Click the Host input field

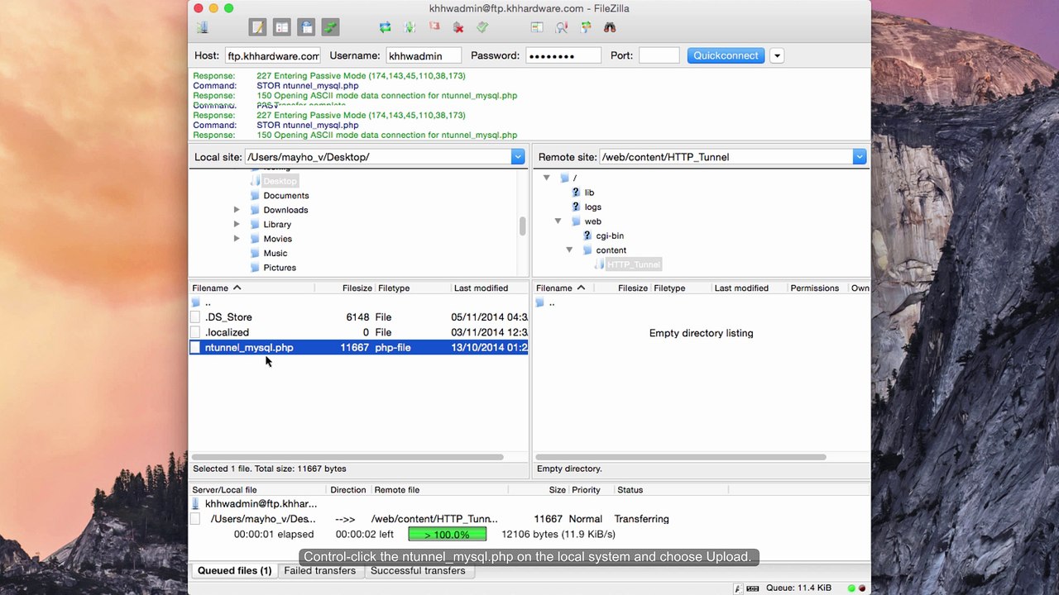coord(273,55)
